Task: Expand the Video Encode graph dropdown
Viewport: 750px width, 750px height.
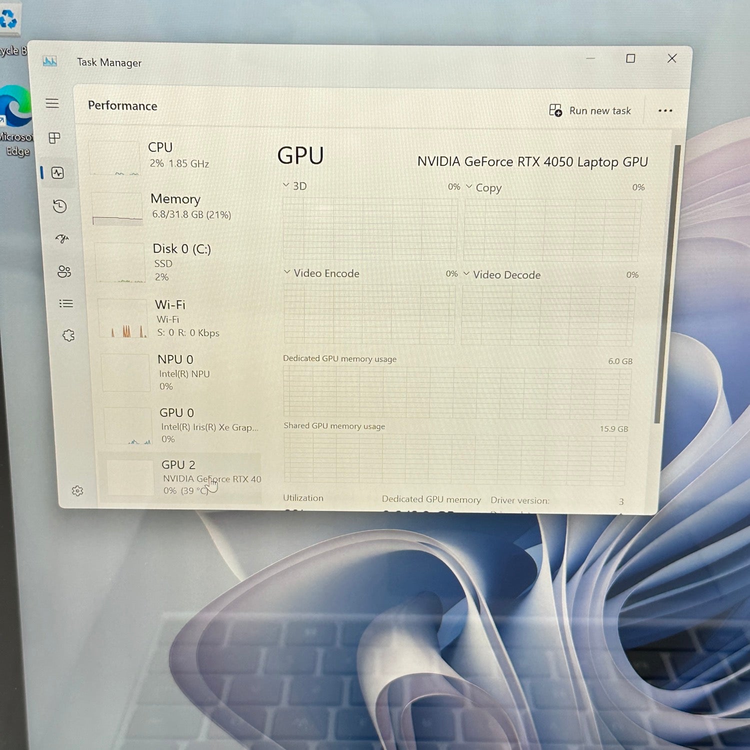Action: click(287, 272)
